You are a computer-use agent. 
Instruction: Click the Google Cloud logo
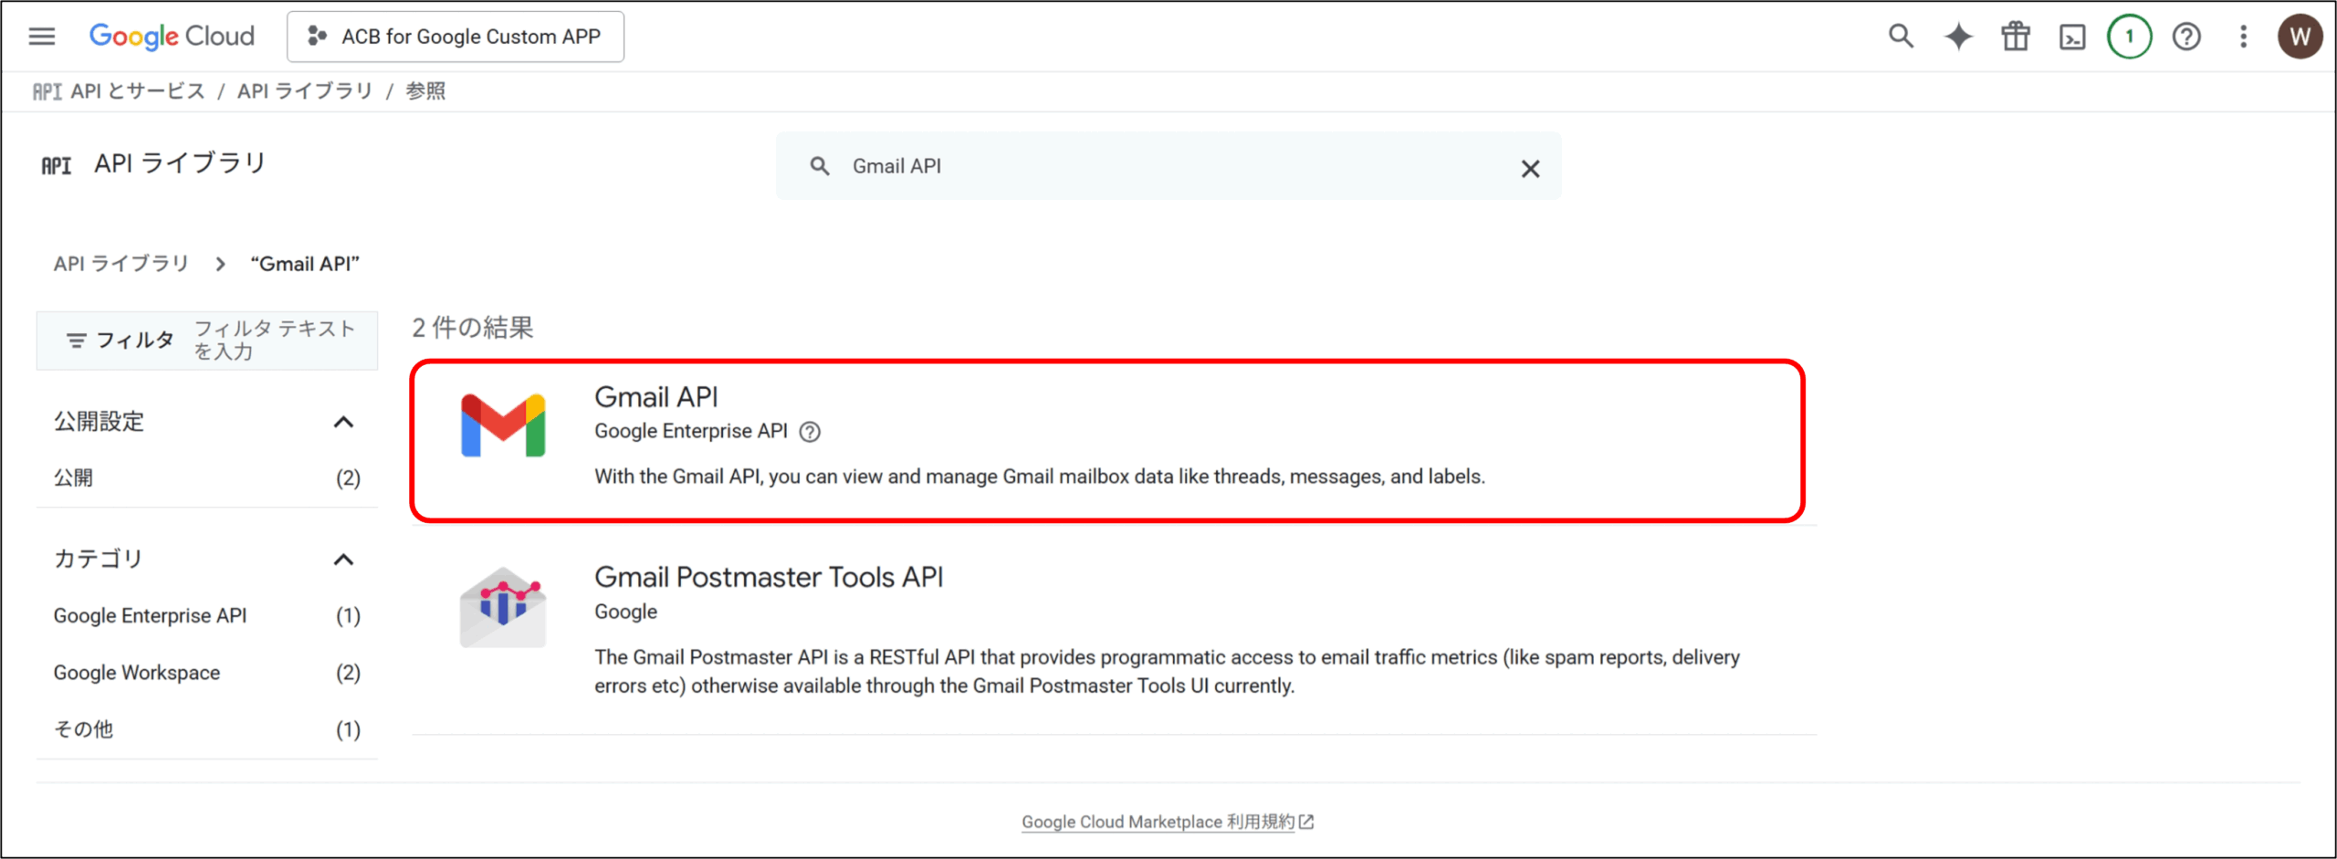coord(172,37)
